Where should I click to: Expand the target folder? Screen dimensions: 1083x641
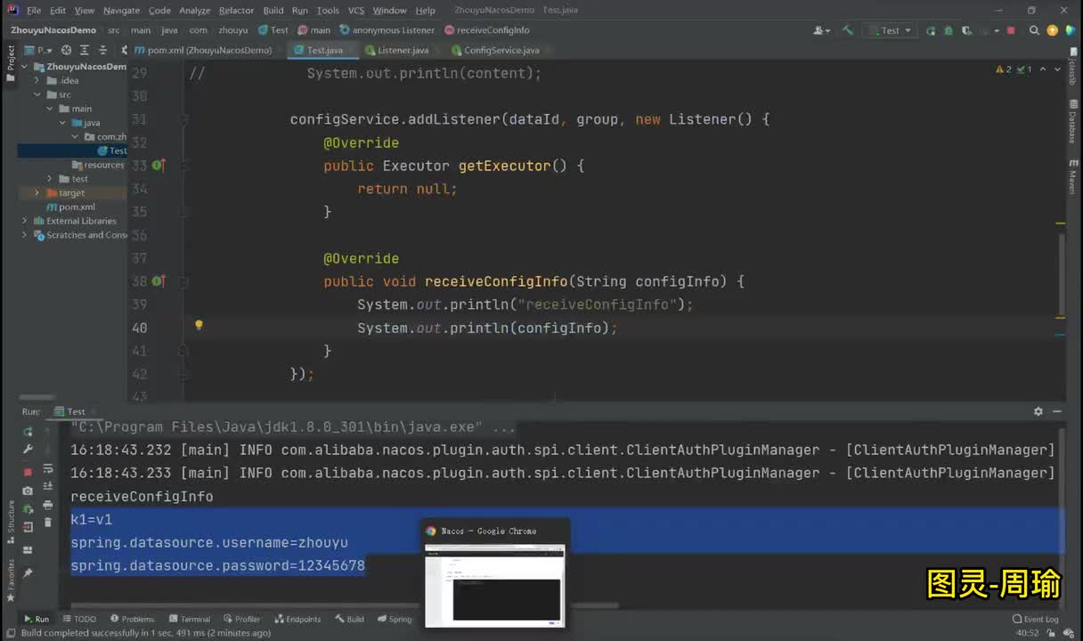37,193
